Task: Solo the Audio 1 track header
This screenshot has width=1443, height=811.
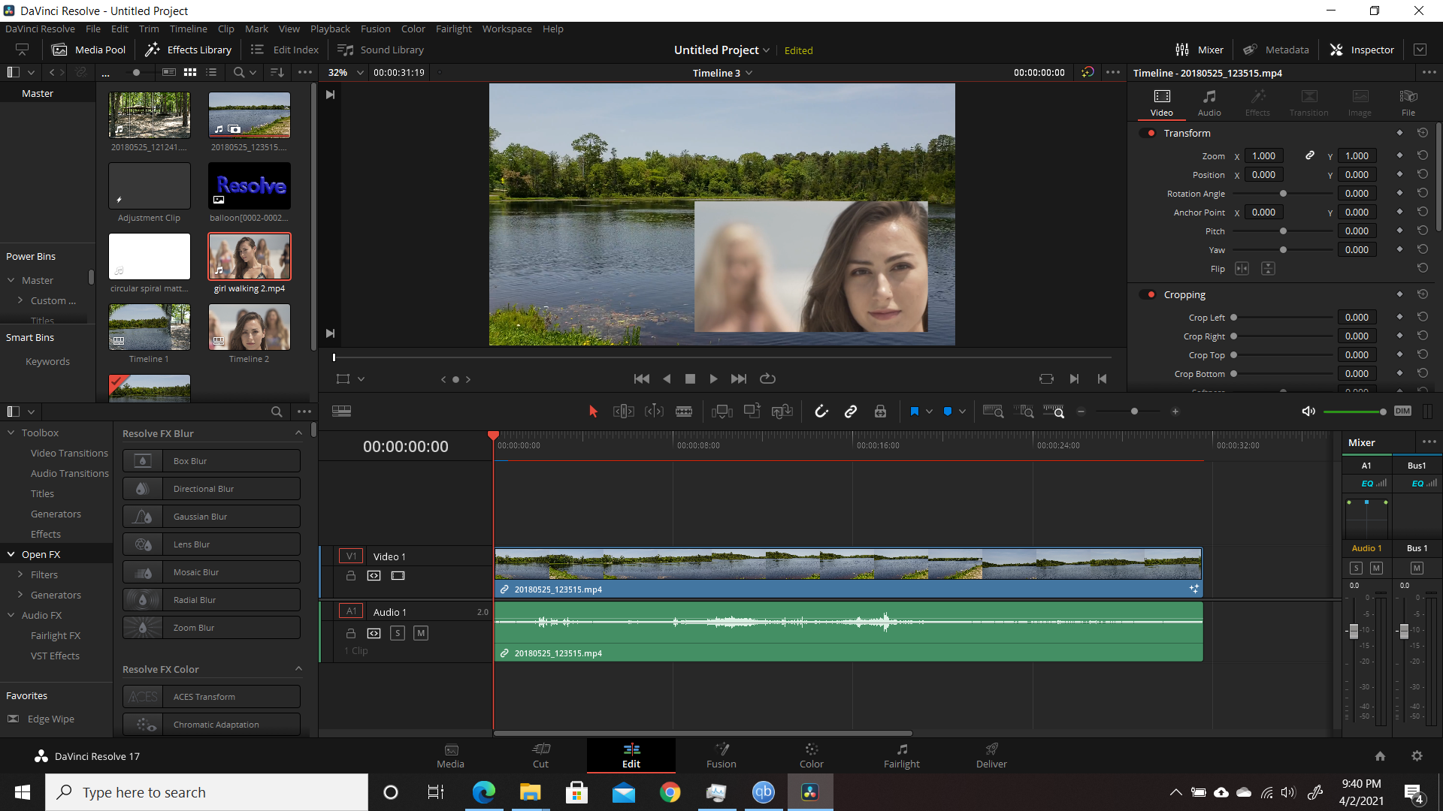Action: point(398,633)
